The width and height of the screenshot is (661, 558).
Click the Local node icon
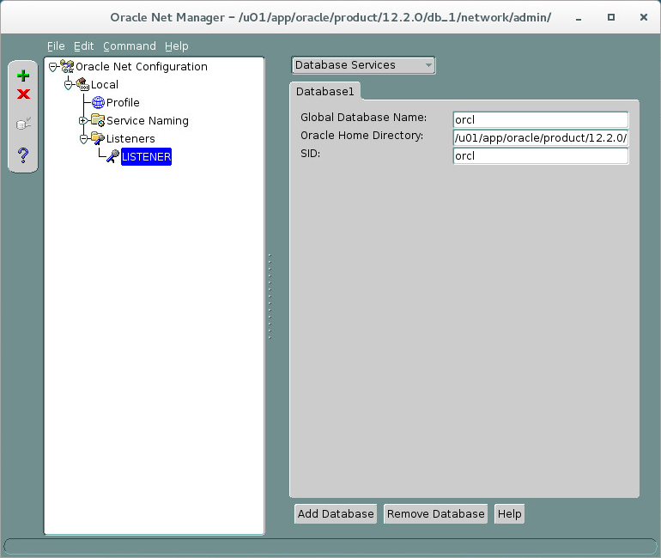pos(82,84)
